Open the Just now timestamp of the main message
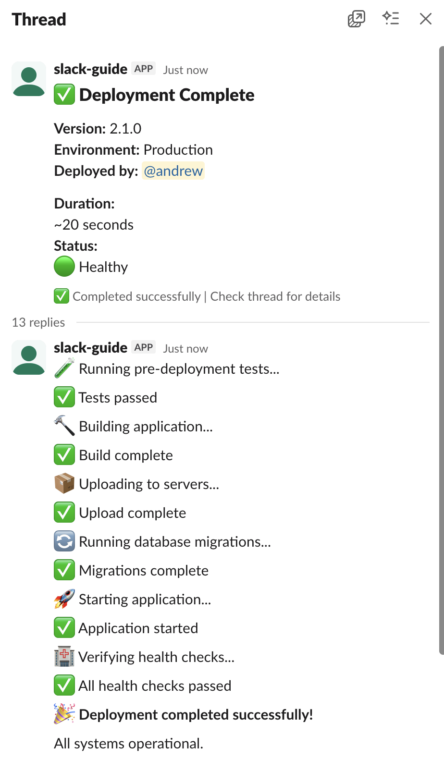This screenshot has width=444, height=759. 185,70
